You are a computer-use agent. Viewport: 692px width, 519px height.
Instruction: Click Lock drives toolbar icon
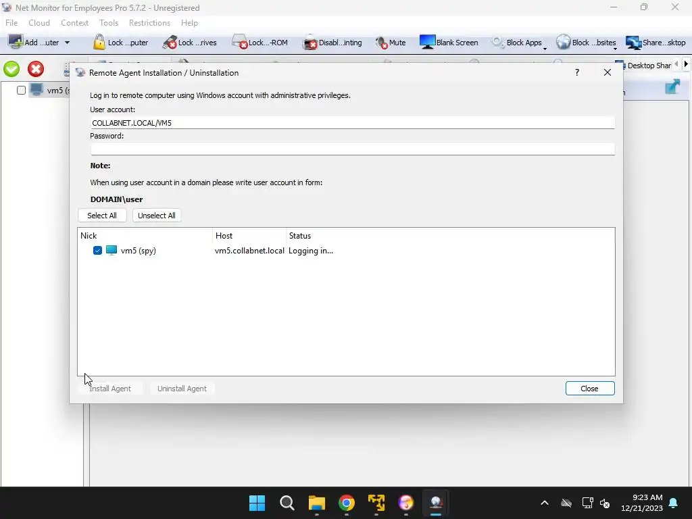pyautogui.click(x=170, y=43)
